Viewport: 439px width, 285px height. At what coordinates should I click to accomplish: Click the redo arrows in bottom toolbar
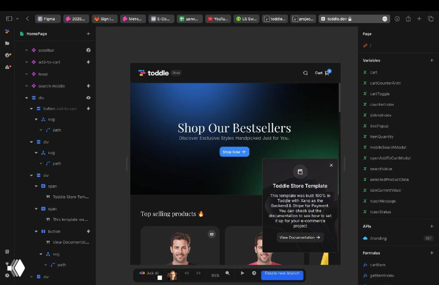click(x=199, y=273)
